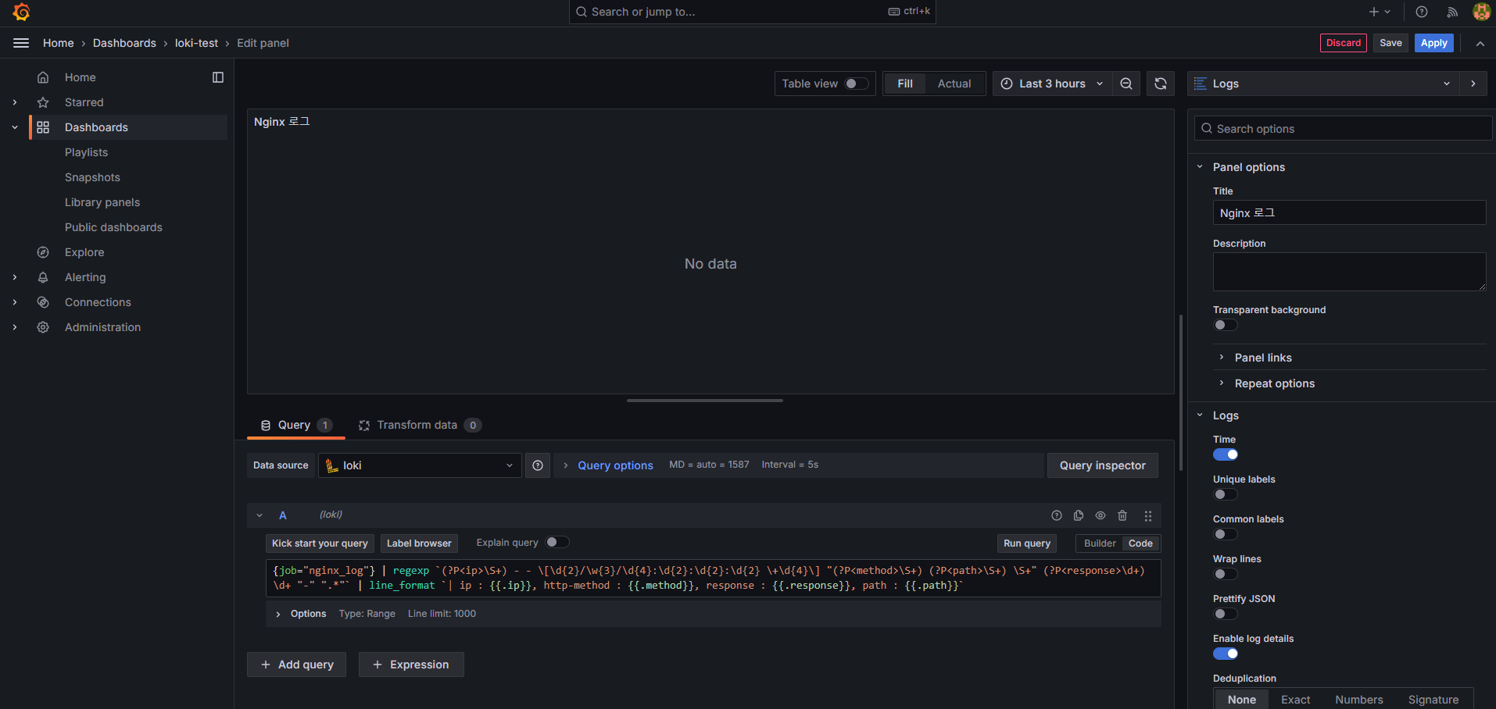Save the dashboard

point(1390,43)
